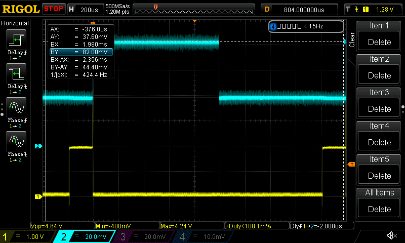Click the 1/|dX| value 424.4 Hz

[x=95, y=75]
